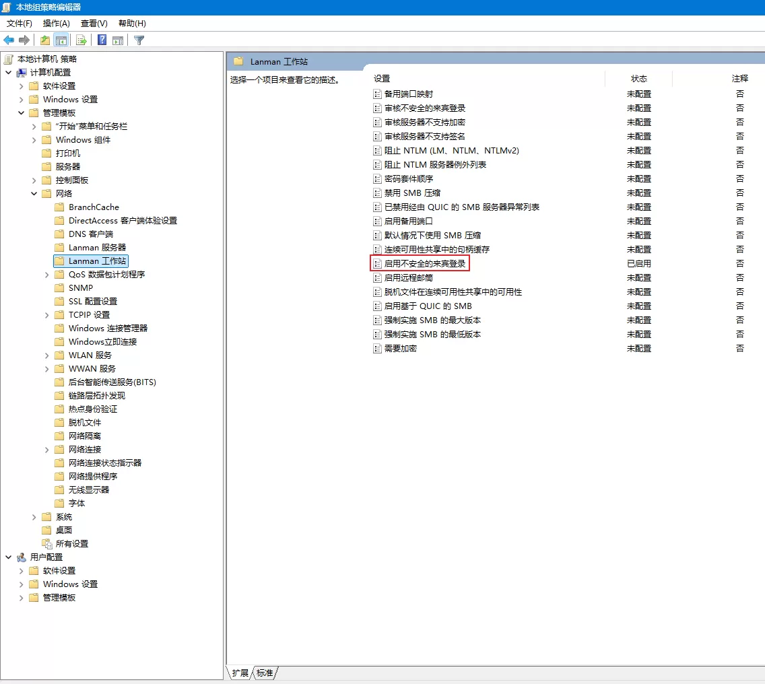765x684 pixels.
Task: Expand 软件设置 under 计算机配置
Action: point(21,86)
